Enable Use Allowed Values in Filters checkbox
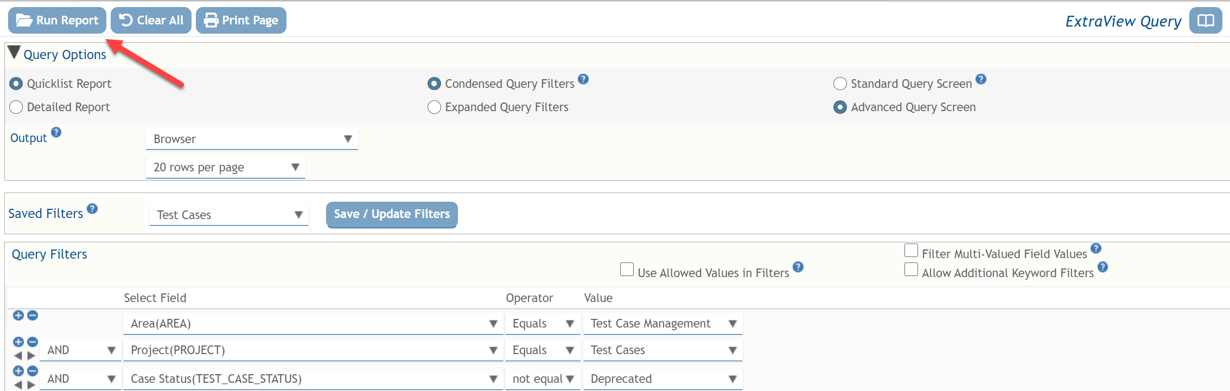1230x391 pixels. click(x=627, y=270)
